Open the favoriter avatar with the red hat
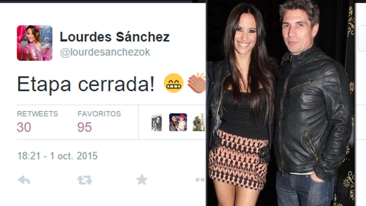The width and height of the screenshot is (366, 206). [178, 122]
